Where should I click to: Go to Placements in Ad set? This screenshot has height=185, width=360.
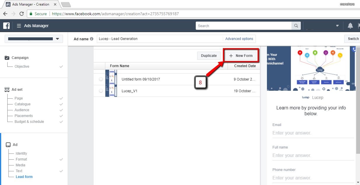[x=24, y=116]
